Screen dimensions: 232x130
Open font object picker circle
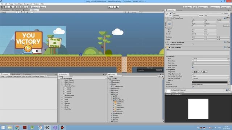click(x=229, y=58)
